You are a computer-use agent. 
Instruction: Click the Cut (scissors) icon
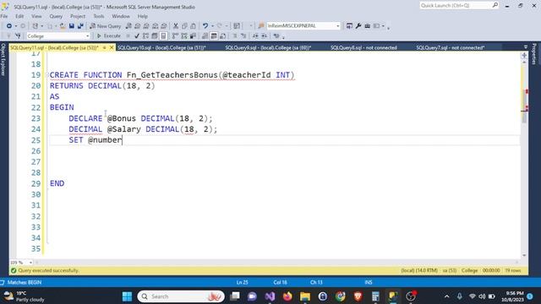pos(176,26)
